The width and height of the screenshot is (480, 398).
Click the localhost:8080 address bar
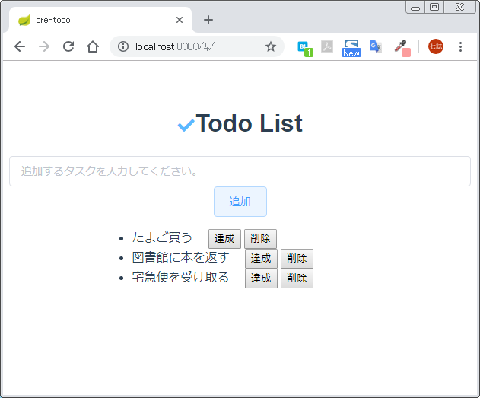click(x=197, y=46)
